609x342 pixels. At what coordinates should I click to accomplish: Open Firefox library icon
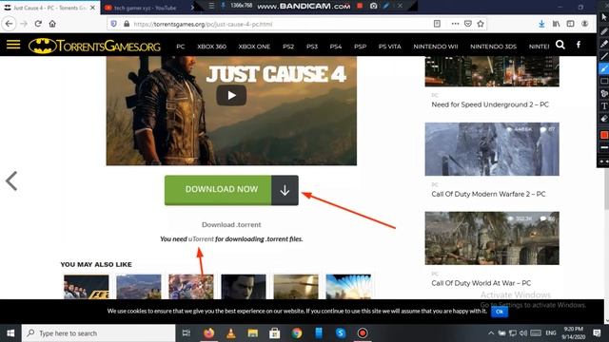556,24
